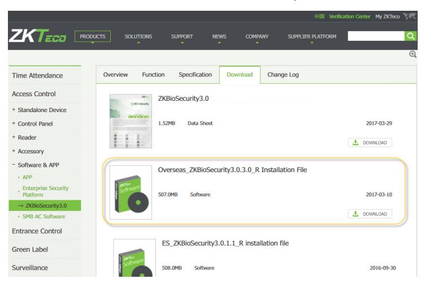
Task: Click download arrow icon for Data Sheet
Action: [355, 143]
